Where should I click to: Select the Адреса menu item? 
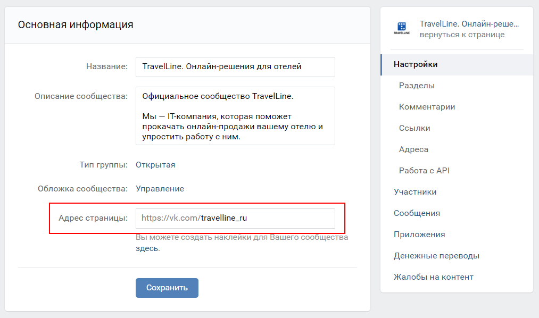pyautogui.click(x=413, y=149)
